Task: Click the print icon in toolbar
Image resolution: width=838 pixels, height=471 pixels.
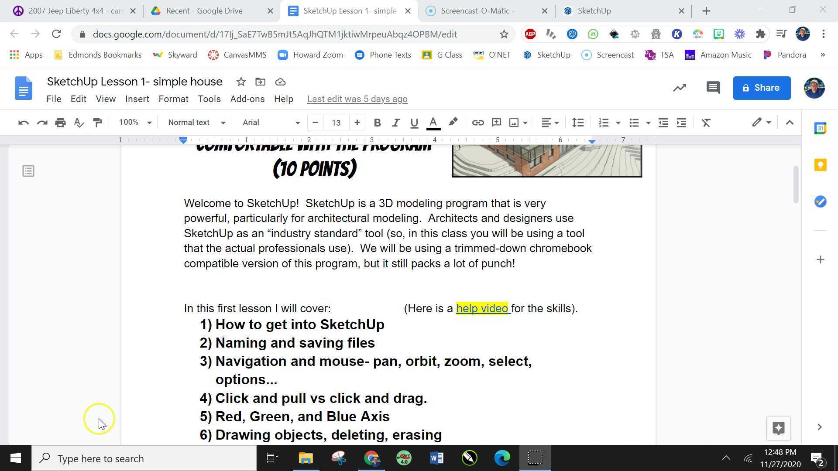Action: pyautogui.click(x=60, y=123)
